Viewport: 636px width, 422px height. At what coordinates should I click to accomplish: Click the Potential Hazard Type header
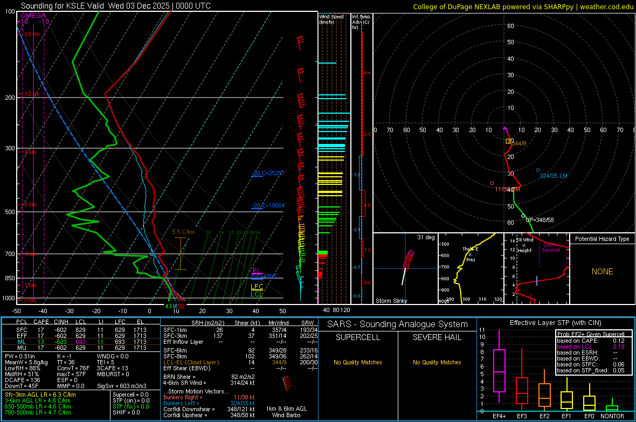pos(602,239)
